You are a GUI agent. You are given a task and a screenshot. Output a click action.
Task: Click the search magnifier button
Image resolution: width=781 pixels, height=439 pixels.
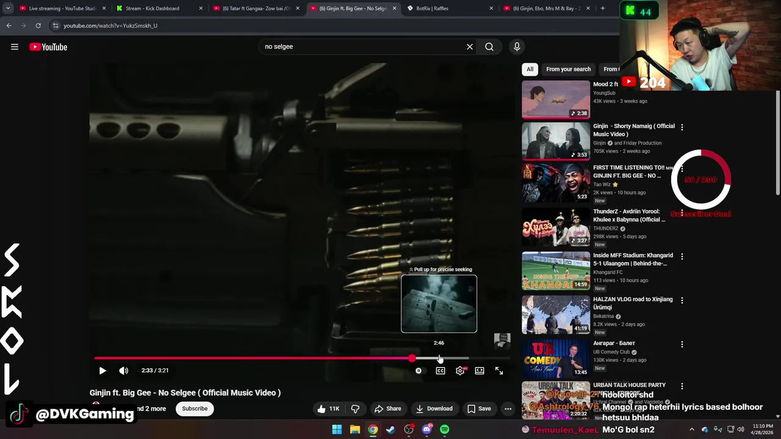[x=489, y=47]
